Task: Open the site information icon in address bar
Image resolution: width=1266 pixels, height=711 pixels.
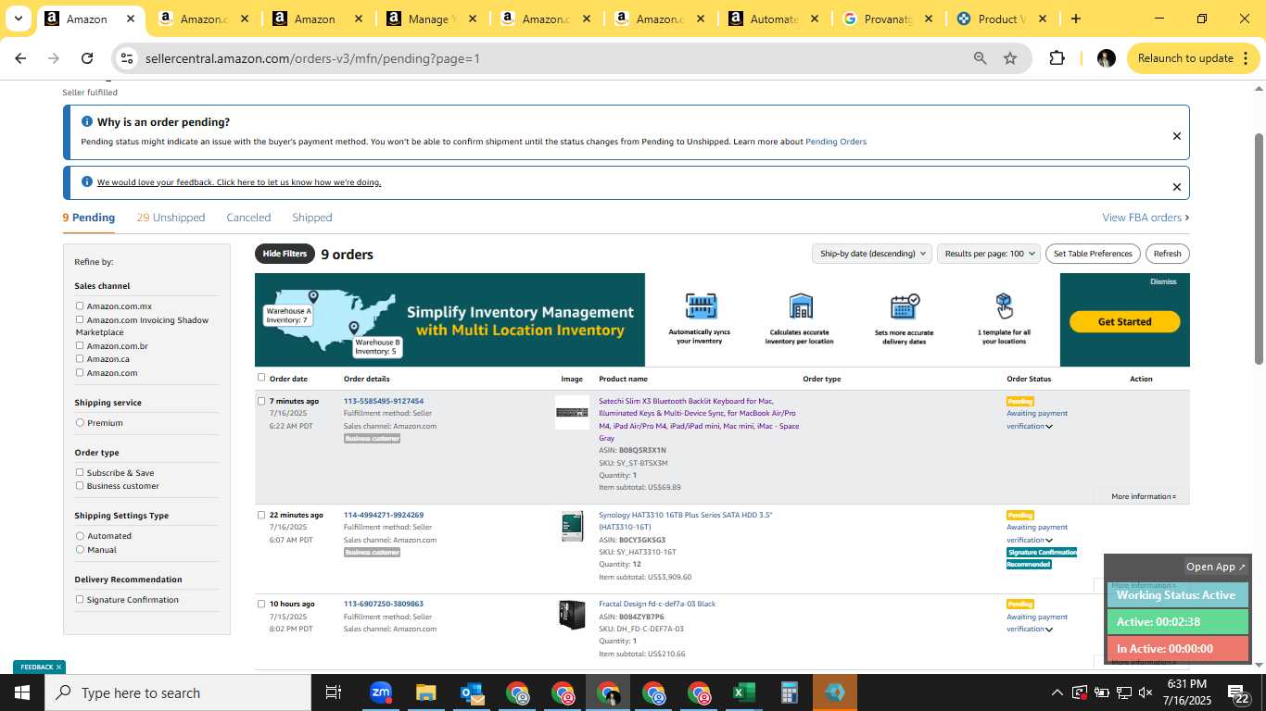Action: tap(128, 58)
